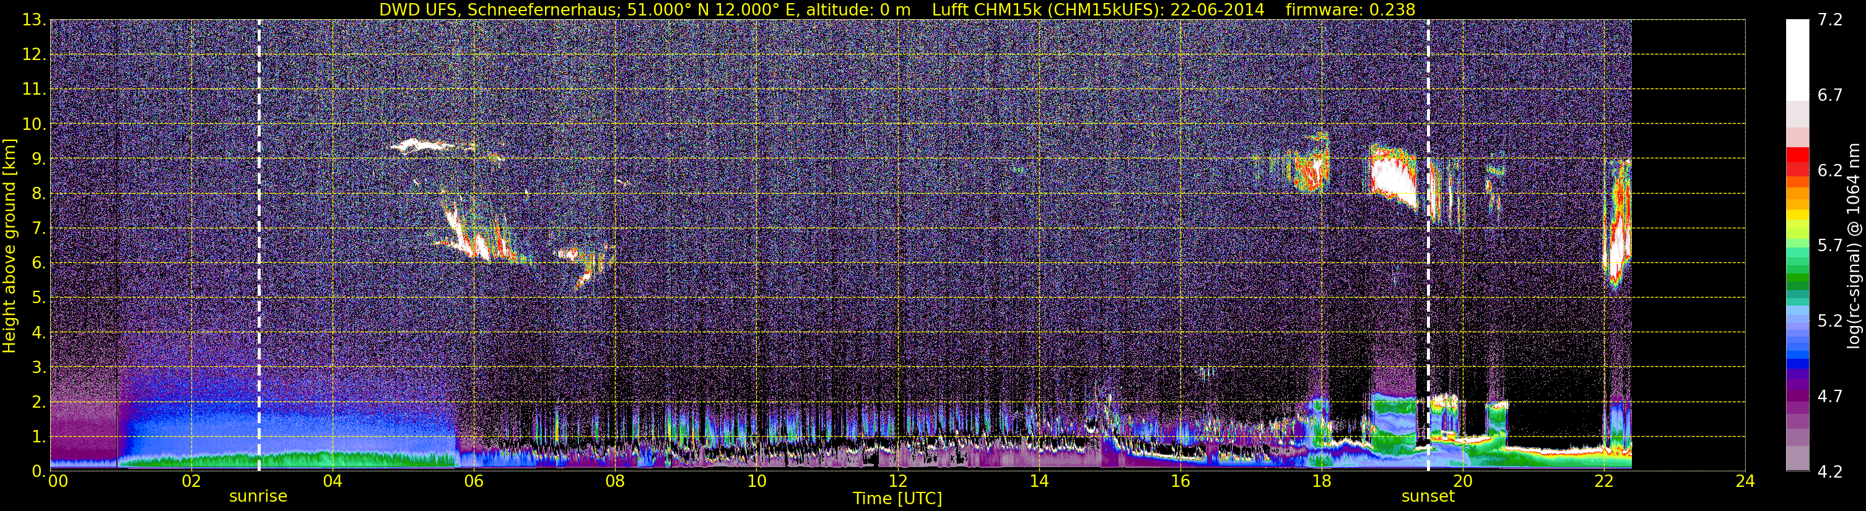Click the time axis tick '12'
Viewport: 1866px width, 511px height.
[897, 481]
